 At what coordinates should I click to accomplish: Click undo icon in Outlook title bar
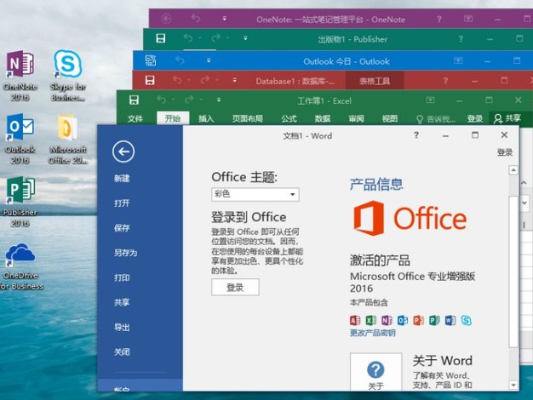(x=180, y=60)
